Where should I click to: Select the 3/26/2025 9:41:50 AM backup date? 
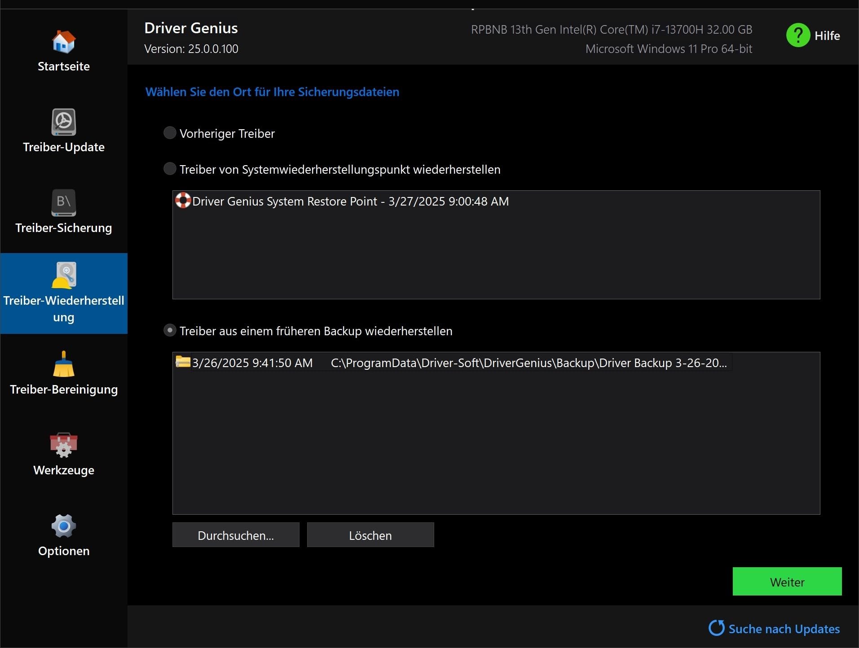(252, 363)
